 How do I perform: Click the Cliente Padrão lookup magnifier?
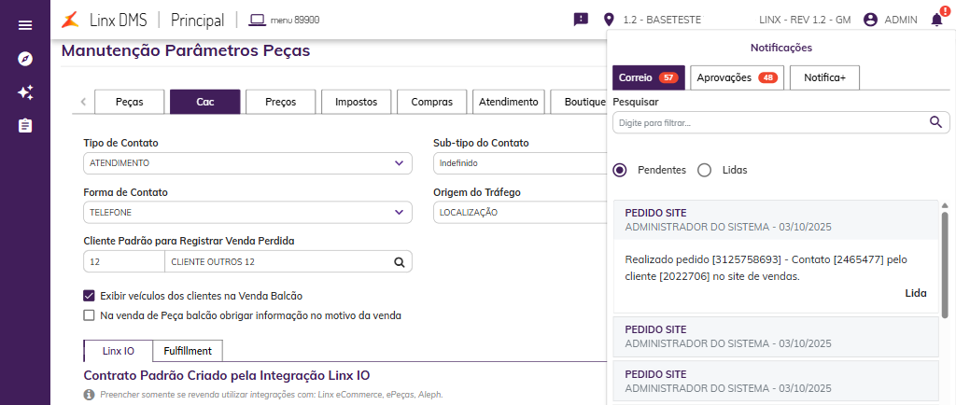click(399, 262)
